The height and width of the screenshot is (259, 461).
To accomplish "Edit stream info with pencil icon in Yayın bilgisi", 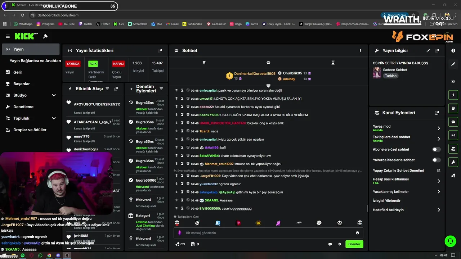I will tap(428, 51).
